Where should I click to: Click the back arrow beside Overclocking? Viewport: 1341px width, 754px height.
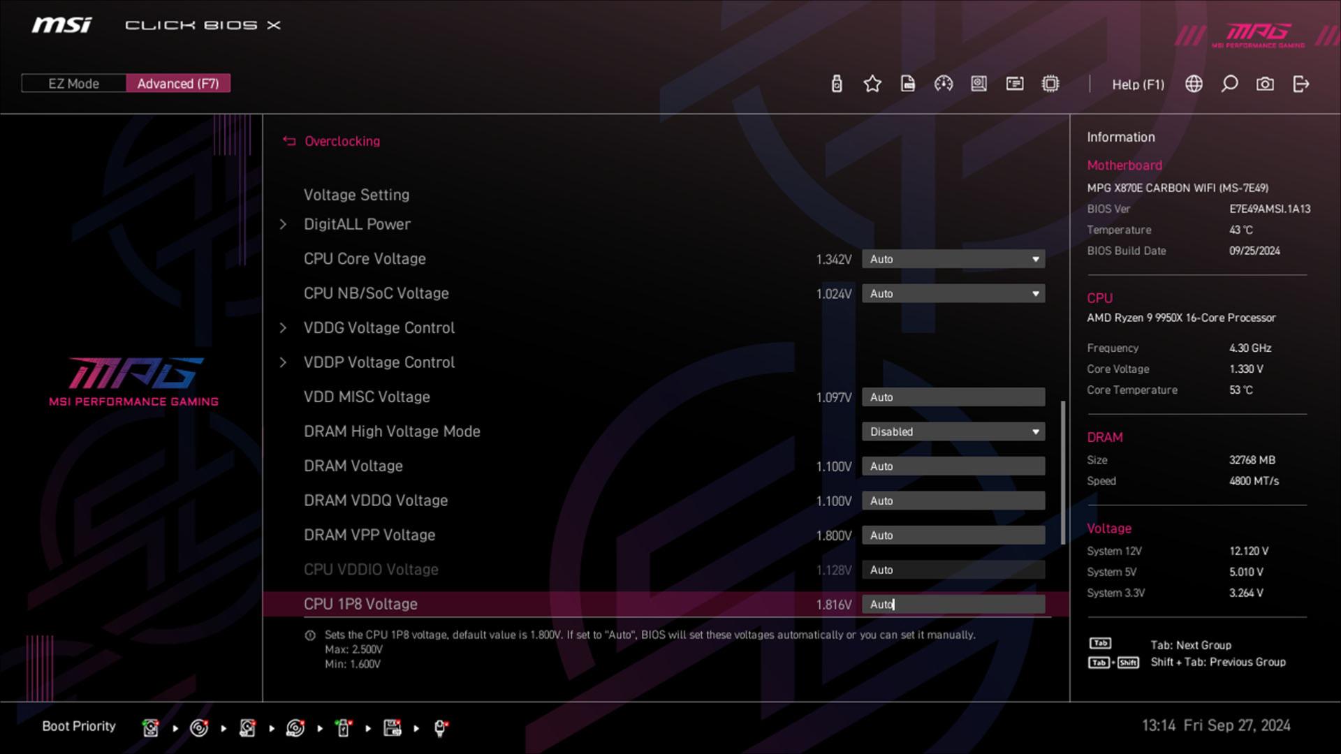(289, 141)
